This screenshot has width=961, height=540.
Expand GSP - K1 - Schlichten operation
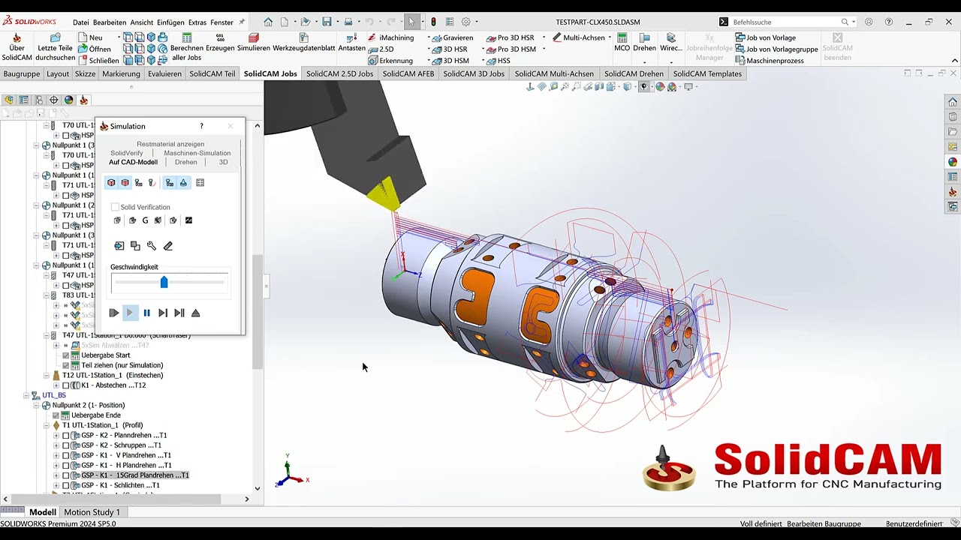56,485
